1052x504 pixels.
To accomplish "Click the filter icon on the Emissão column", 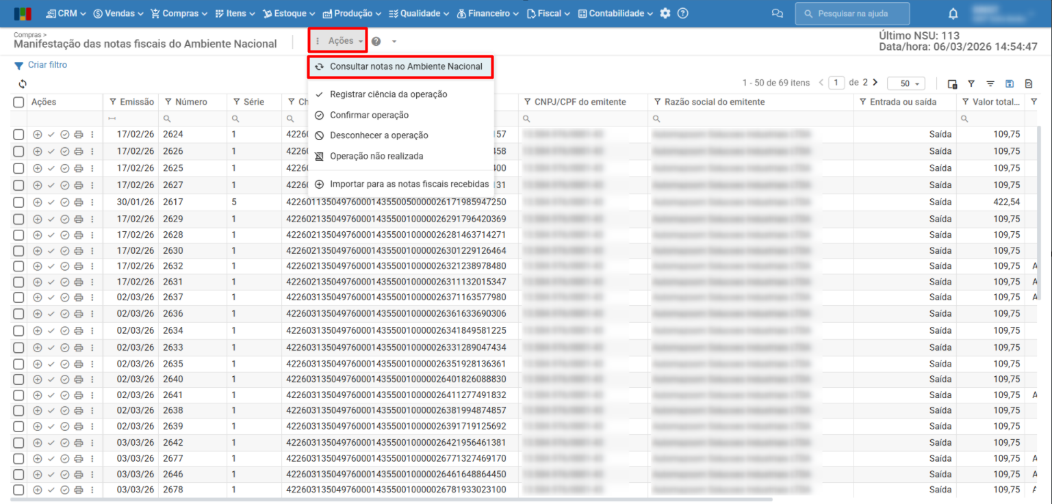I will coord(113,102).
